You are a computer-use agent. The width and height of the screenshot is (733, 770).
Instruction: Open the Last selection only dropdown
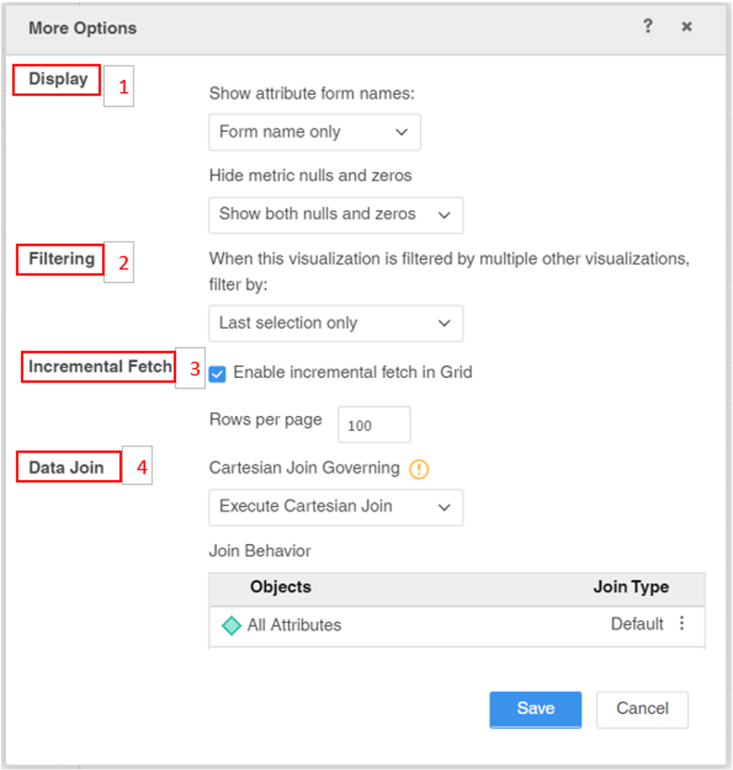click(x=335, y=323)
